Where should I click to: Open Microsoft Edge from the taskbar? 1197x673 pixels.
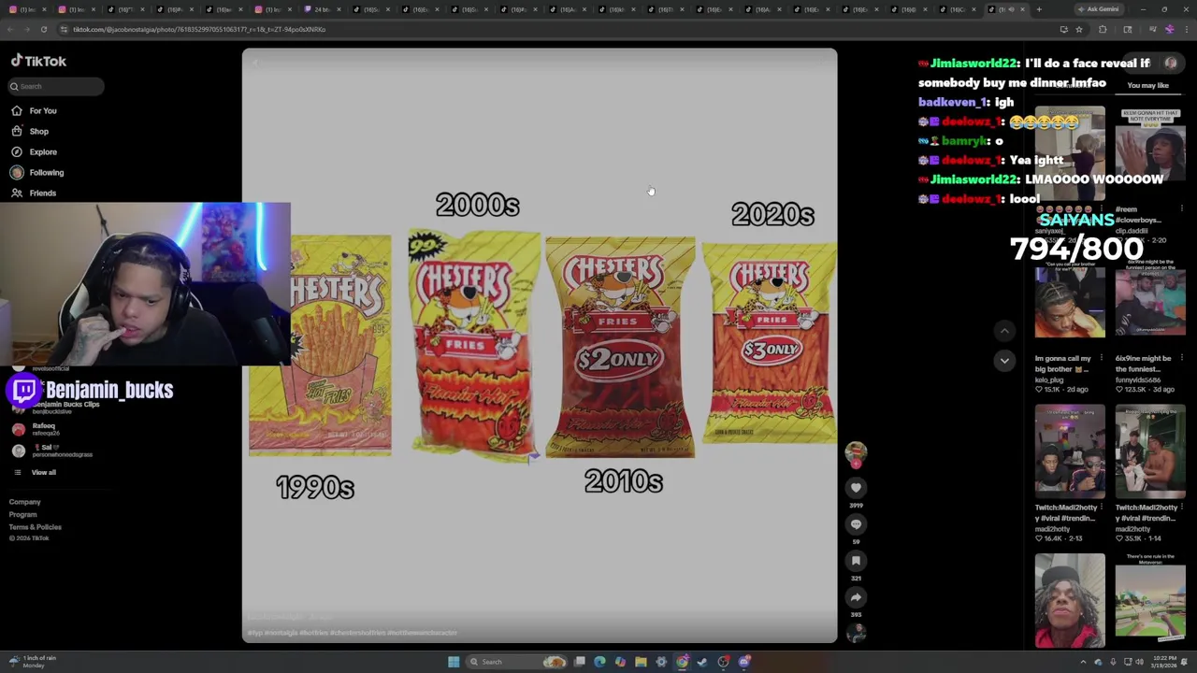point(599,662)
